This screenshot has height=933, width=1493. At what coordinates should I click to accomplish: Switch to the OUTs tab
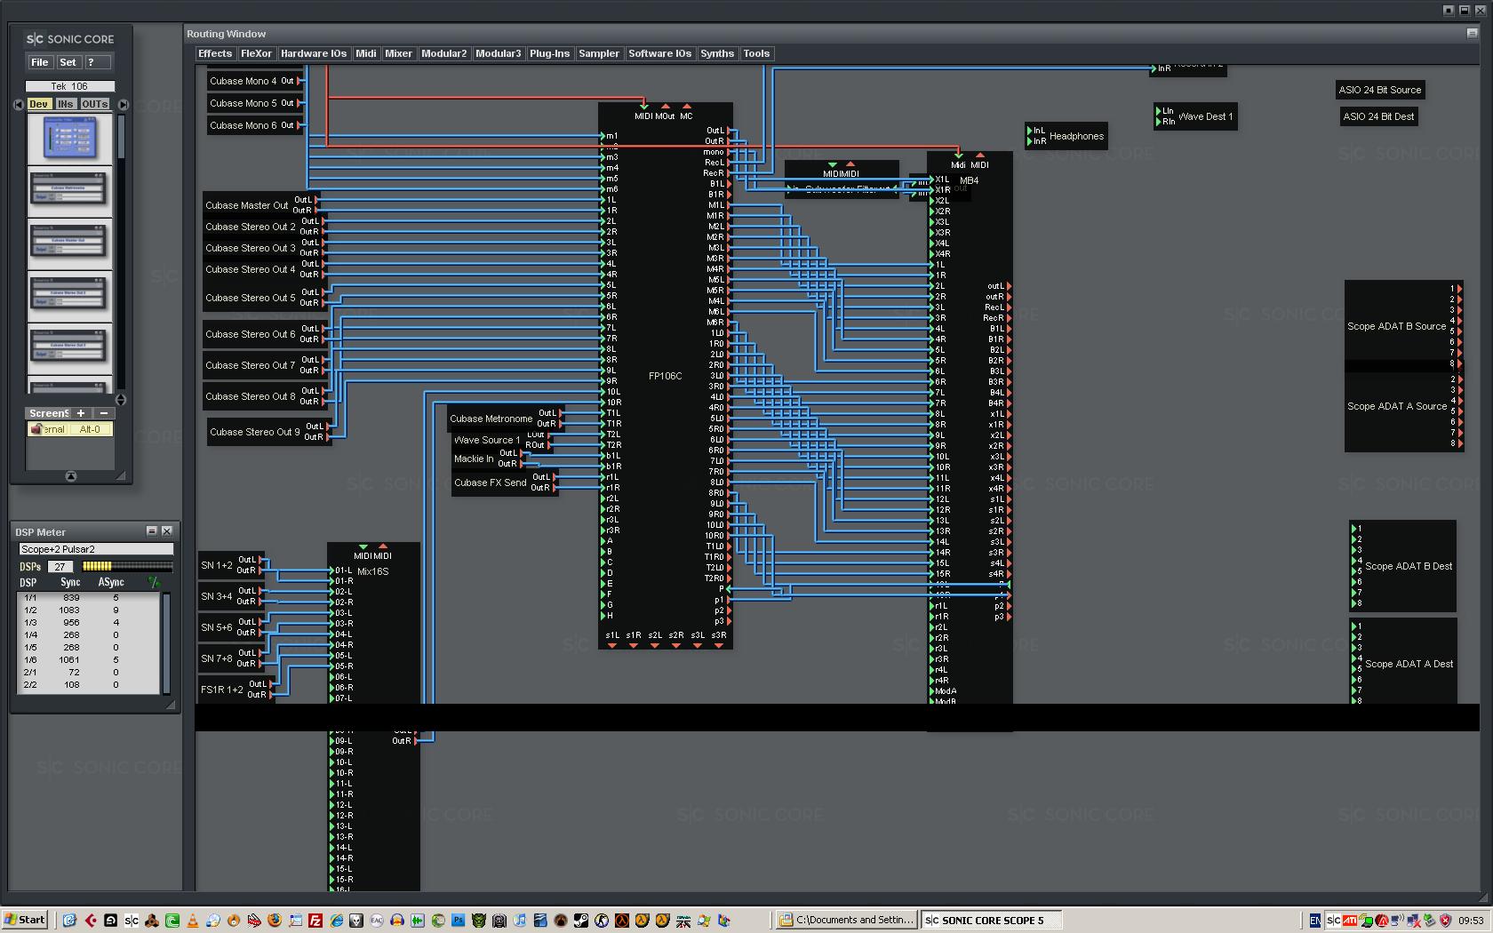[94, 104]
